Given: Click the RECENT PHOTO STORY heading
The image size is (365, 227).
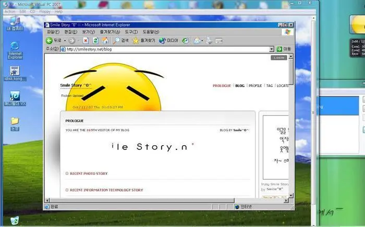Looking at the screenshot, I should click(x=89, y=173).
